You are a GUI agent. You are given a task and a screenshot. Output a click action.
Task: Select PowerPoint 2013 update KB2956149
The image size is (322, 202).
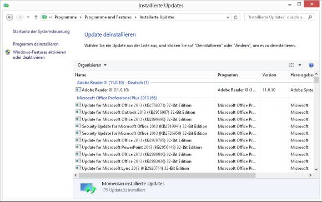(x=142, y=148)
